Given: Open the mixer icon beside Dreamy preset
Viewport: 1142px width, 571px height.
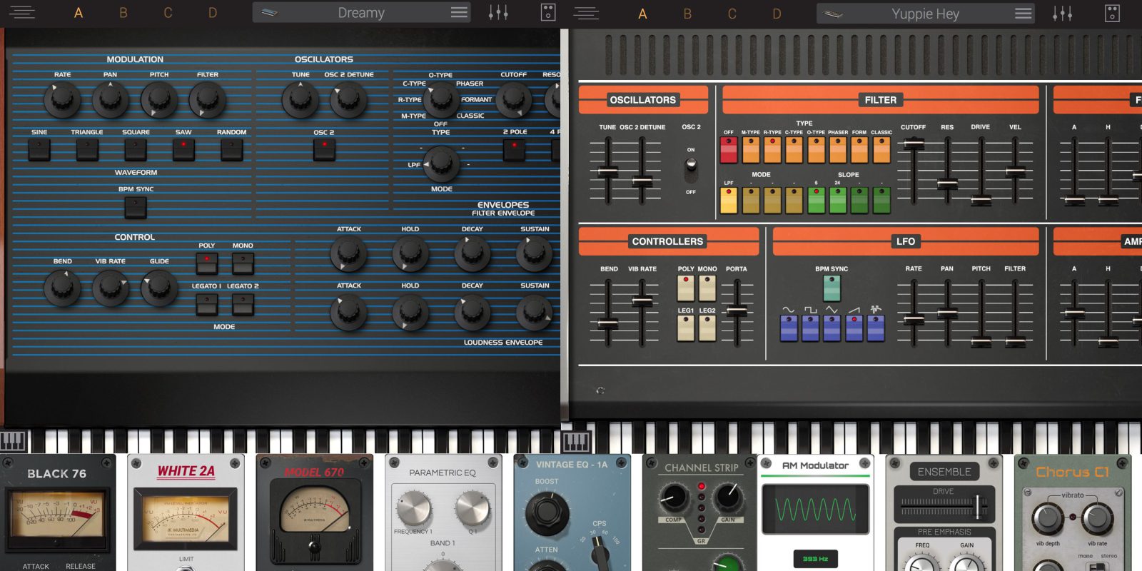Looking at the screenshot, I should pos(498,13).
